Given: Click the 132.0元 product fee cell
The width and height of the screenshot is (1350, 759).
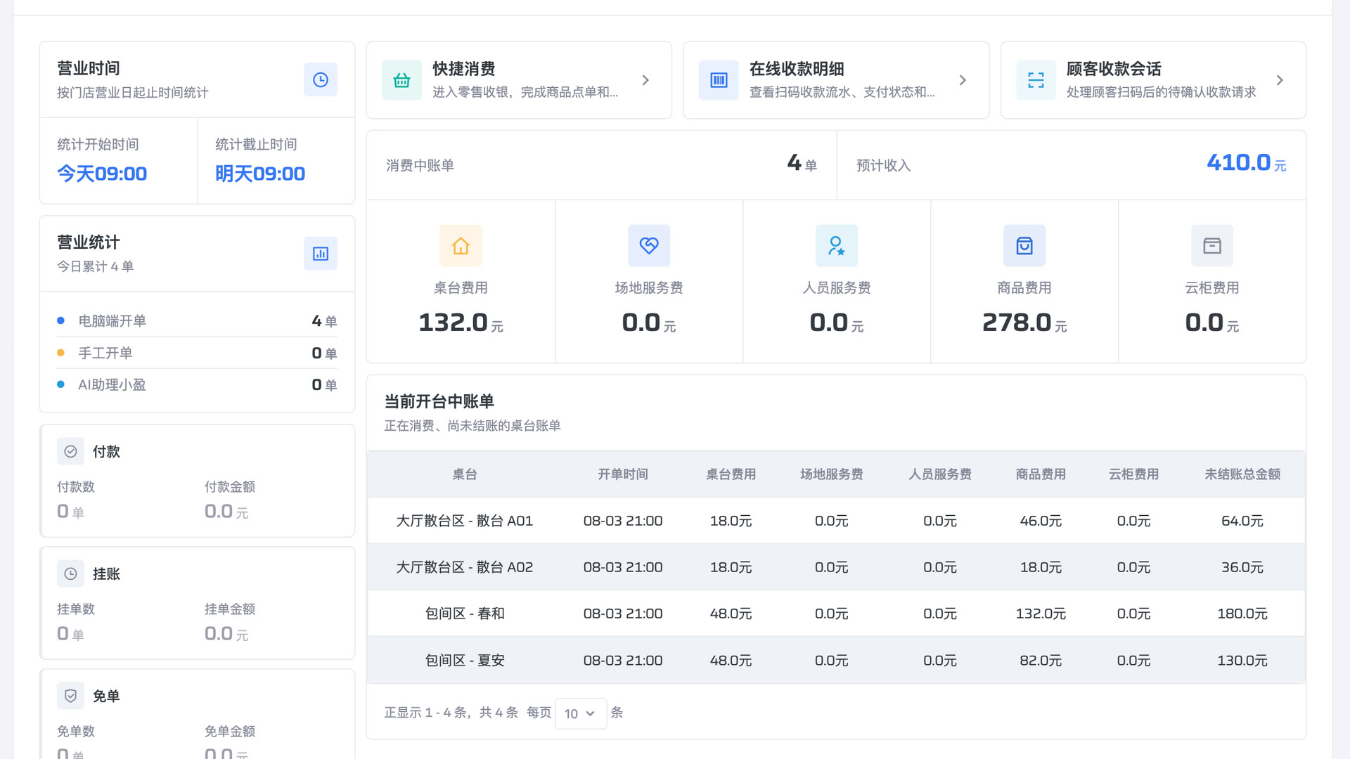Looking at the screenshot, I should tap(1041, 614).
